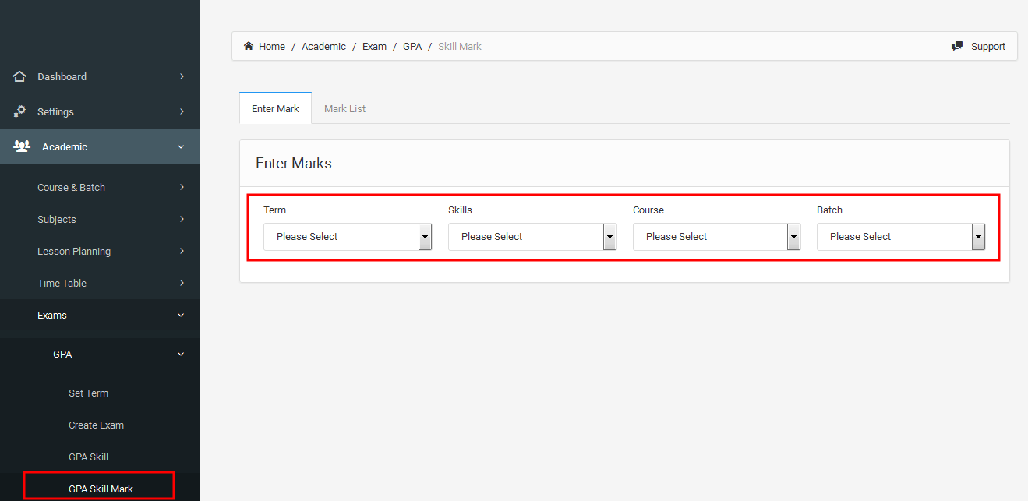Click the Support chat bubbles icon
The height and width of the screenshot is (501, 1028).
[x=957, y=46]
